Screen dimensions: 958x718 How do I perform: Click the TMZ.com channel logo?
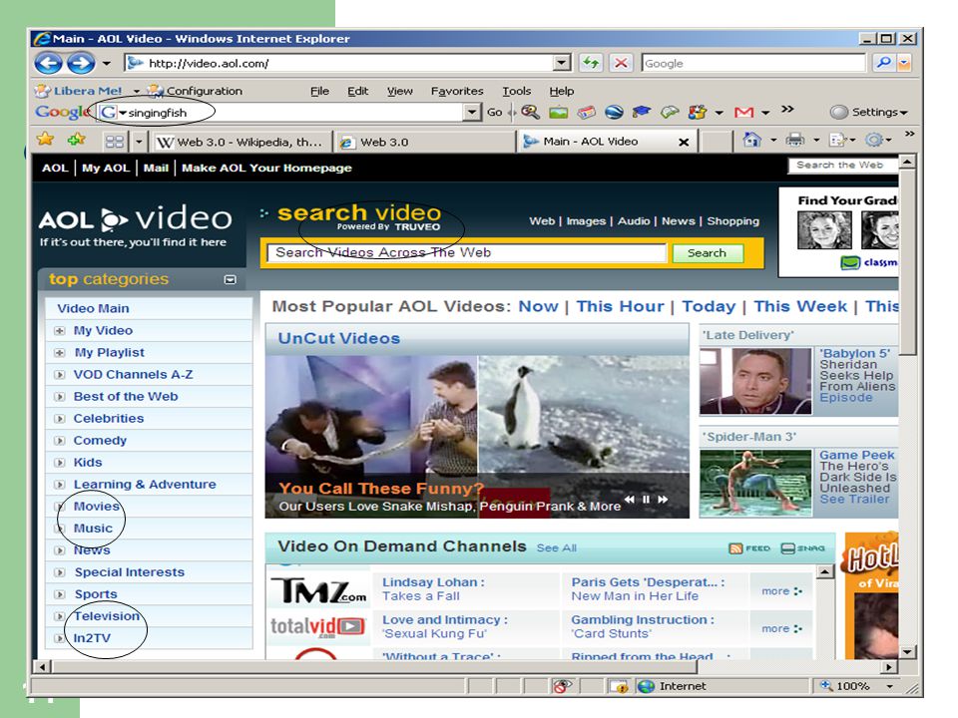pyautogui.click(x=318, y=591)
